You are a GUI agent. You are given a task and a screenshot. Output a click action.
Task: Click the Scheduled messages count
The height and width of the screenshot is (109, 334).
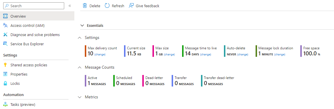(x=126, y=83)
